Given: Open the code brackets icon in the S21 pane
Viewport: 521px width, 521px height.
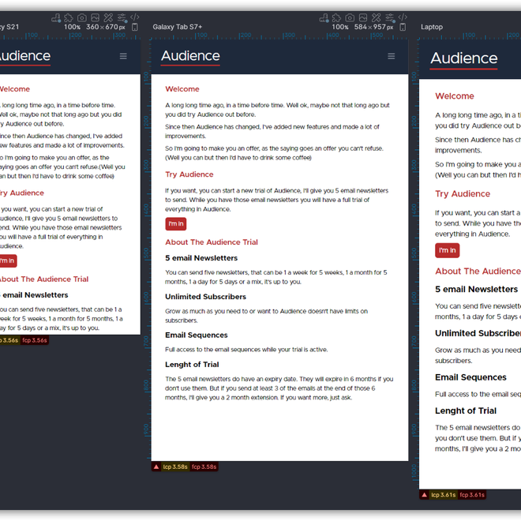Looking at the screenshot, I should coord(134,17).
